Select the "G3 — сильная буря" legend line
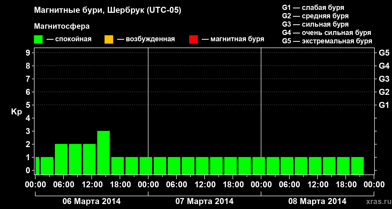This screenshot has height=209, width=392. click(x=315, y=24)
